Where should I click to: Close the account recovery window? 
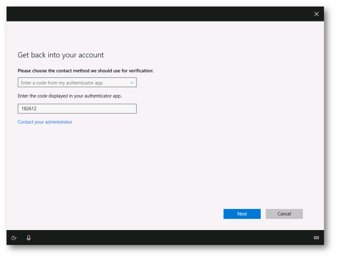[x=316, y=14]
